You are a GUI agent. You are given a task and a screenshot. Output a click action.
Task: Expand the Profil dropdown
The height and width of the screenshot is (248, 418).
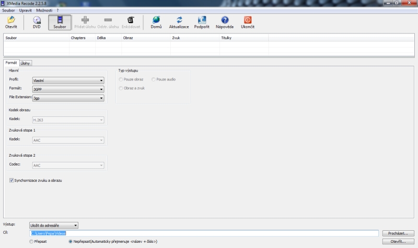point(68,80)
